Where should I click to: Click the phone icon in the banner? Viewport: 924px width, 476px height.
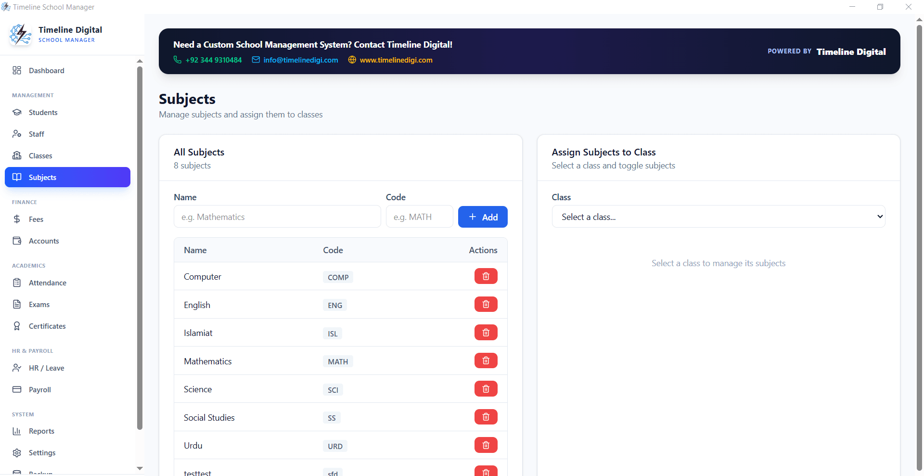(177, 60)
